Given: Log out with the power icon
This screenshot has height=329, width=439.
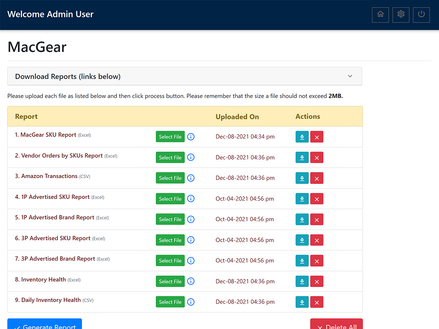Looking at the screenshot, I should click(421, 15).
